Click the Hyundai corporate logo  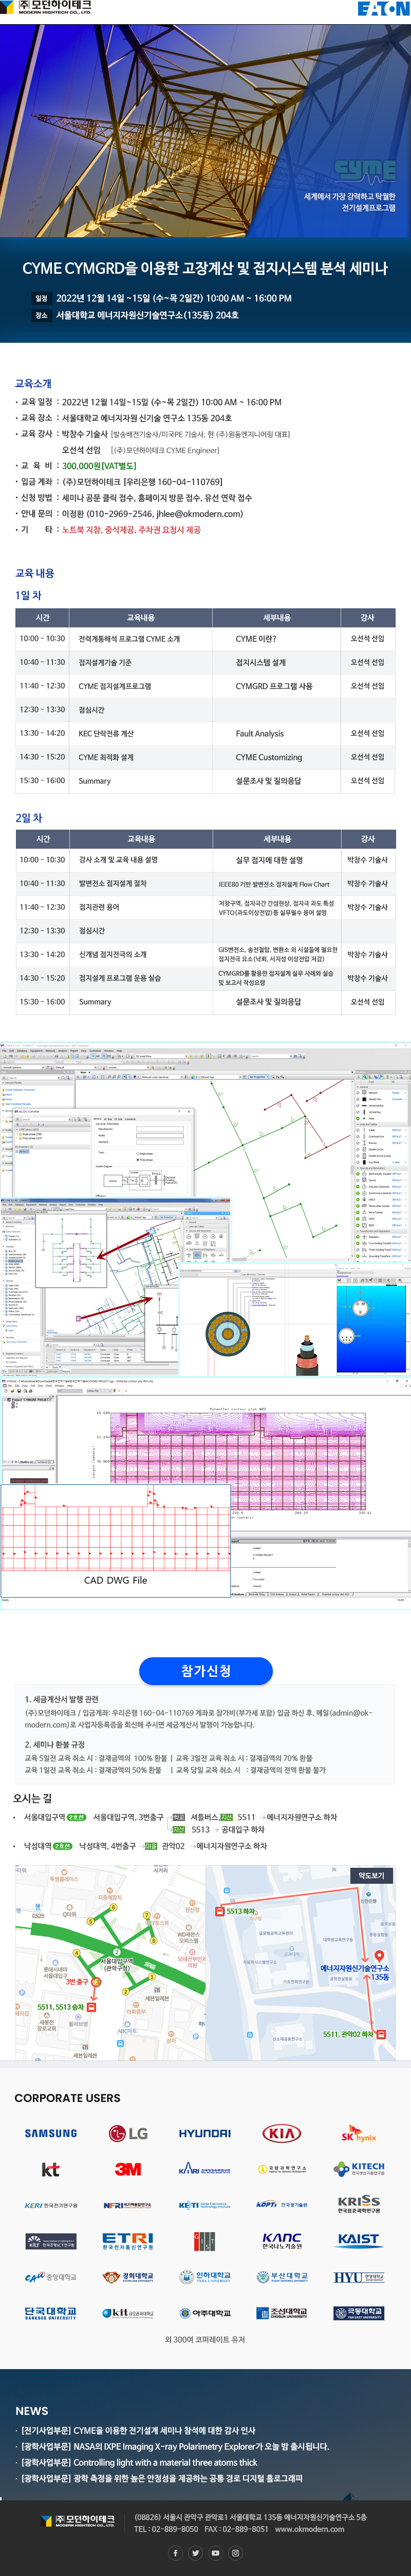[x=204, y=2133]
